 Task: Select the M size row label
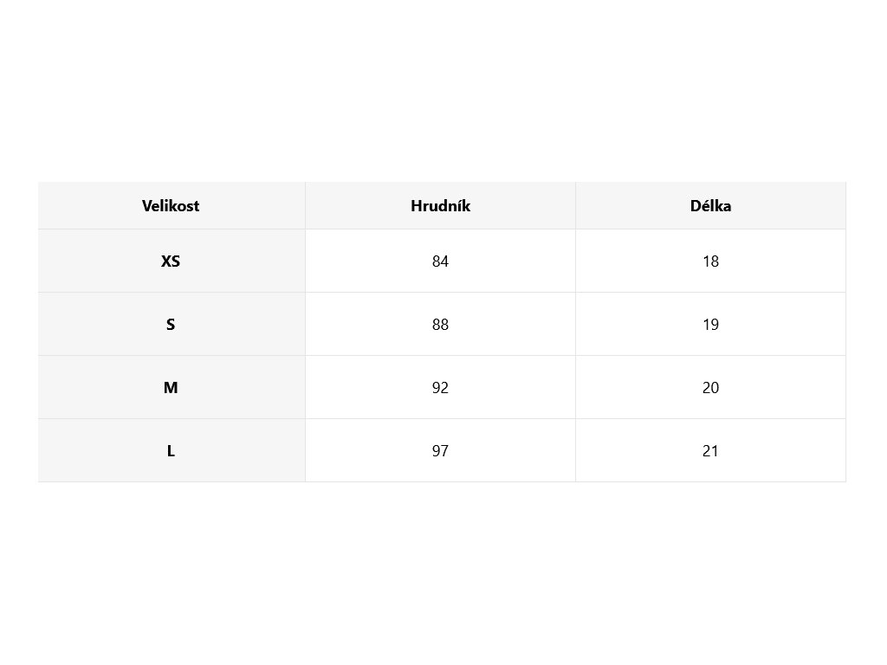click(x=171, y=388)
